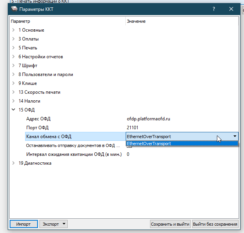The image size is (244, 233).
Task: Select '6 Настройки отчетов' tree item
Action: point(40,57)
